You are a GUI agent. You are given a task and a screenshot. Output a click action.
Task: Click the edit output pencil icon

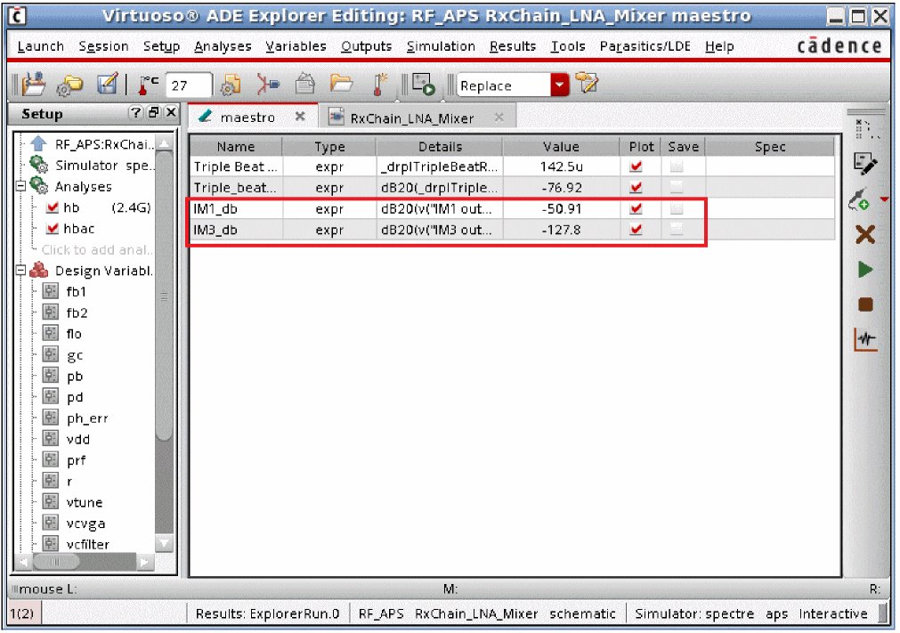coord(865,164)
